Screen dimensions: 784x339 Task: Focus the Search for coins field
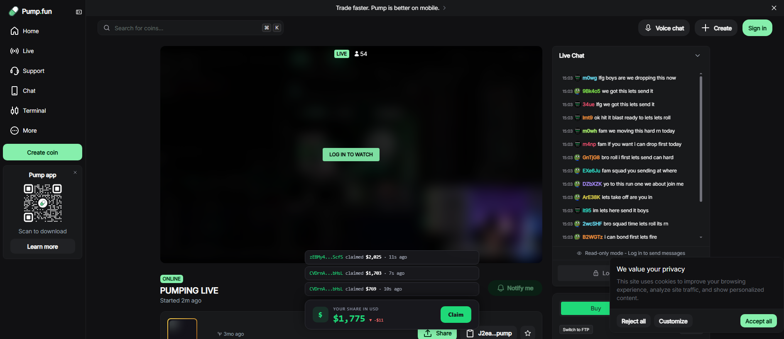pyautogui.click(x=191, y=28)
